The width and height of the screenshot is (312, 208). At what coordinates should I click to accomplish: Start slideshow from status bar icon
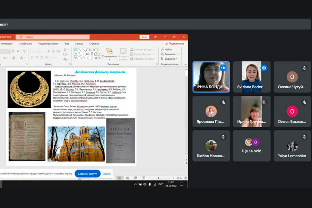click(144, 178)
